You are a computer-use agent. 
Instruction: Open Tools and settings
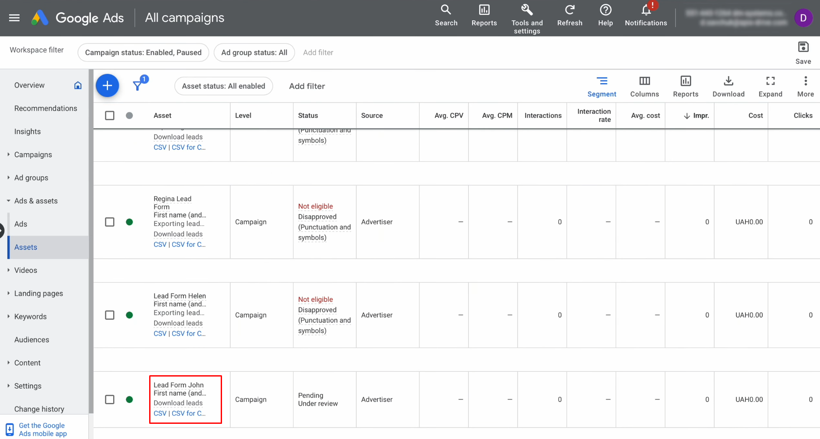point(527,19)
